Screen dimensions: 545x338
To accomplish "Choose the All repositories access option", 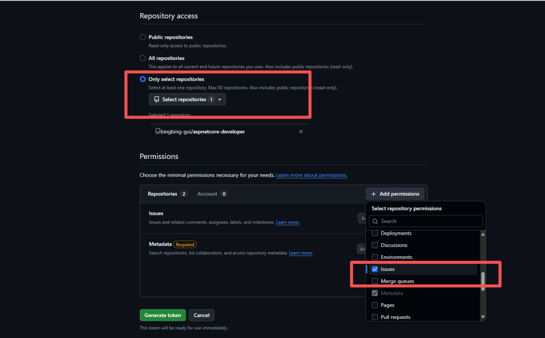I will (x=143, y=58).
